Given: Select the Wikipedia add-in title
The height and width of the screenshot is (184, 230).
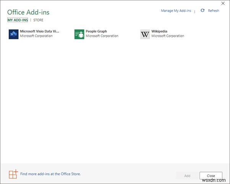Looking at the screenshot, I should (159, 31).
